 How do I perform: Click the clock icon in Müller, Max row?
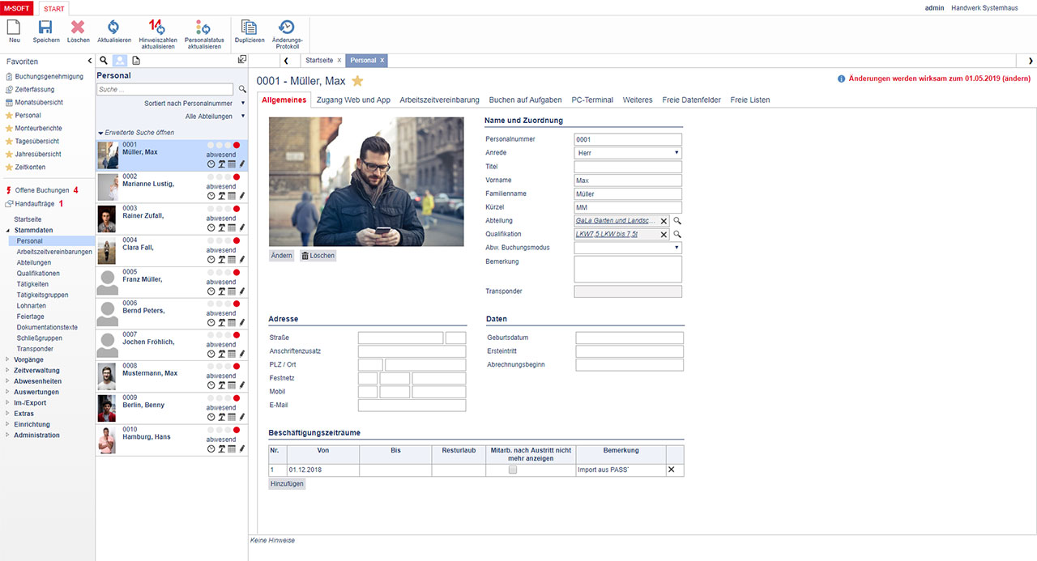tap(211, 164)
